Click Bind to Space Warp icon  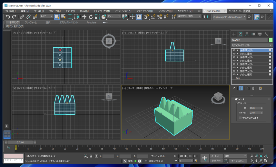click(35, 17)
